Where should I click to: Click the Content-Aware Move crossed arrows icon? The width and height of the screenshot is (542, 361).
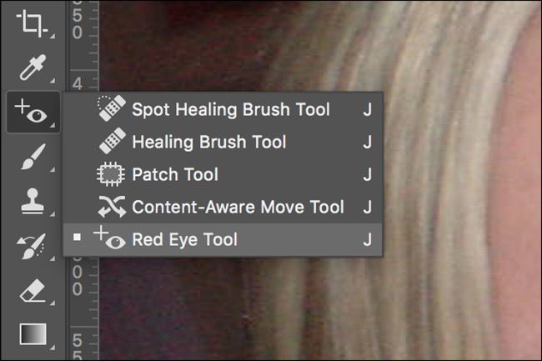(x=111, y=207)
